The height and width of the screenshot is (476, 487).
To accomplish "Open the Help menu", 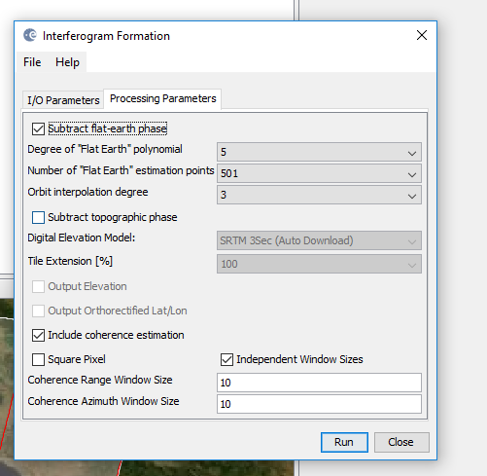I will (67, 62).
